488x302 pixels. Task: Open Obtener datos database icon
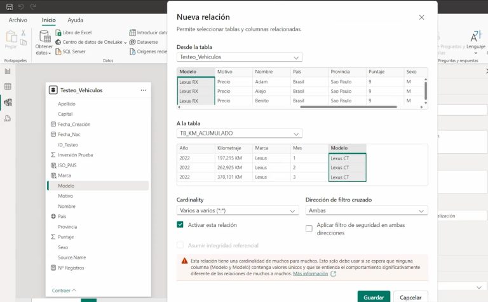point(45,36)
